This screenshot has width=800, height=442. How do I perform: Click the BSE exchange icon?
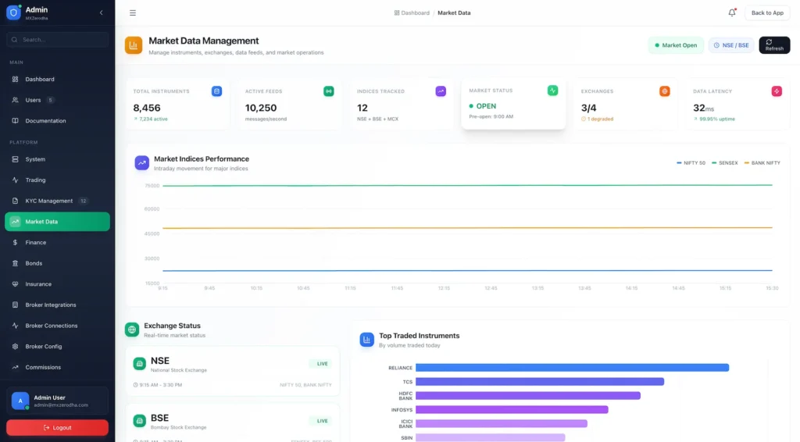point(139,421)
